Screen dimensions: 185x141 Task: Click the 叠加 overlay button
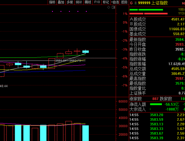click(x=61, y=2)
